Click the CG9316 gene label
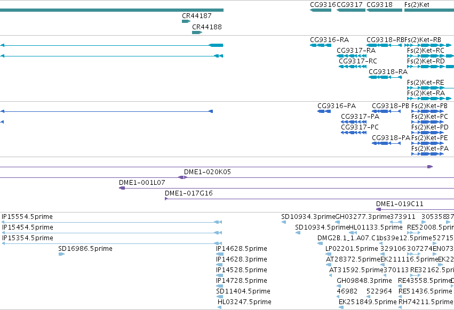This screenshot has height=310, width=454. (323, 5)
